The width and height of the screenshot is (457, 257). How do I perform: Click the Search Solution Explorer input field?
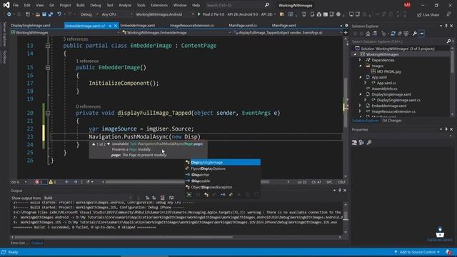tap(399, 41)
